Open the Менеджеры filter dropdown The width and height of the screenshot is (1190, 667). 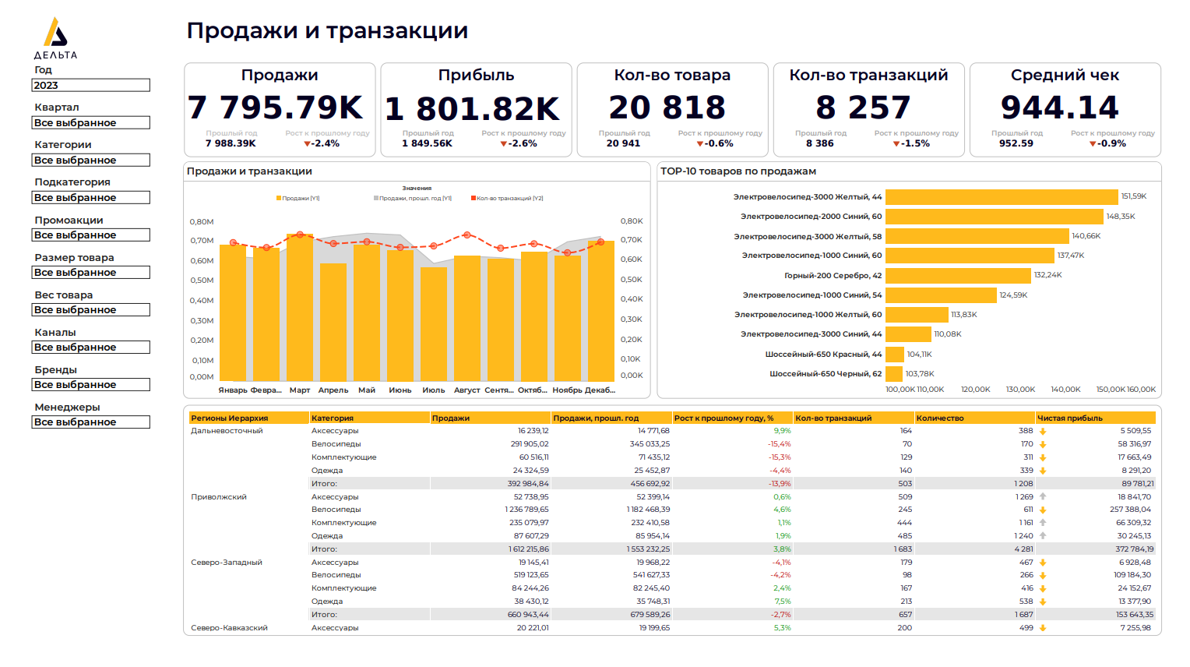coord(90,422)
